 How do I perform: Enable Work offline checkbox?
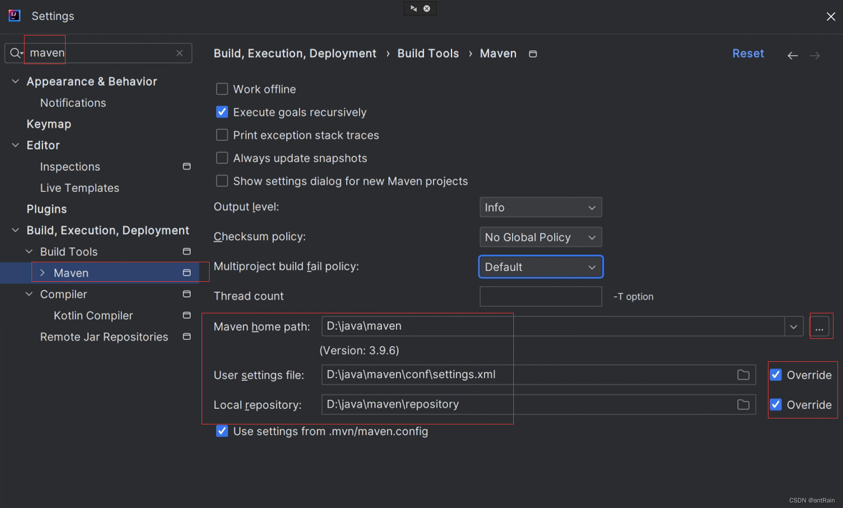222,89
